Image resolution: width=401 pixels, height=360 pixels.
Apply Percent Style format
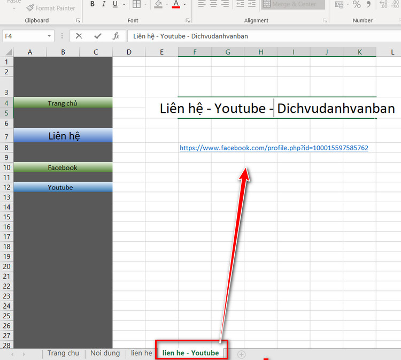pyautogui.click(x=357, y=4)
